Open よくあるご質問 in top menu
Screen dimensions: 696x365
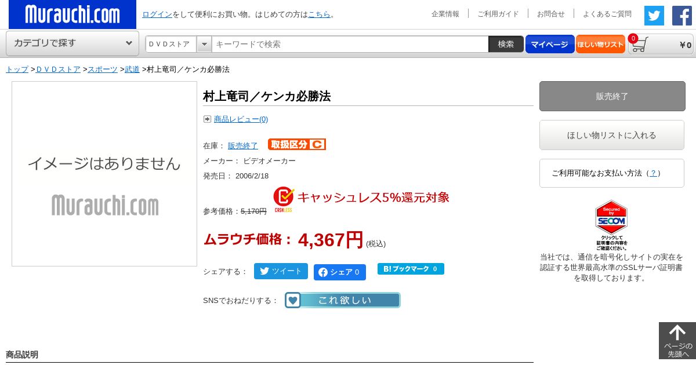(x=607, y=14)
